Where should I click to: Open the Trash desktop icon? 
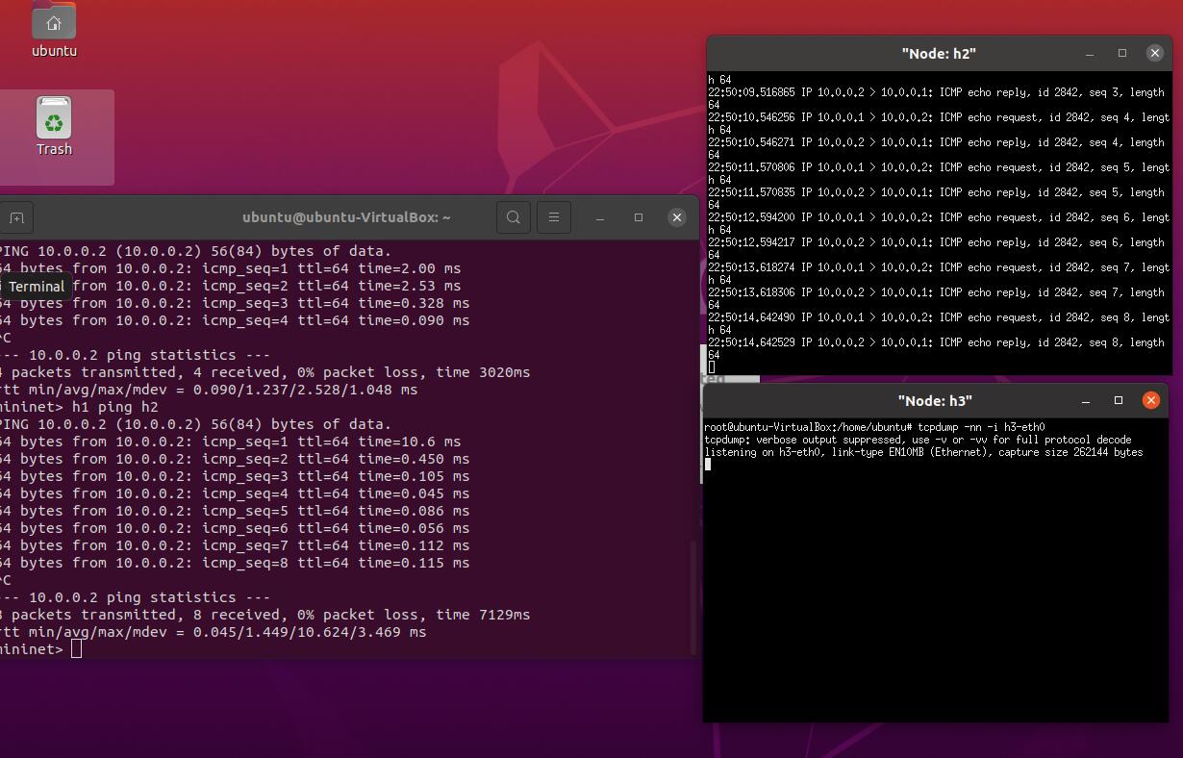coord(54,126)
